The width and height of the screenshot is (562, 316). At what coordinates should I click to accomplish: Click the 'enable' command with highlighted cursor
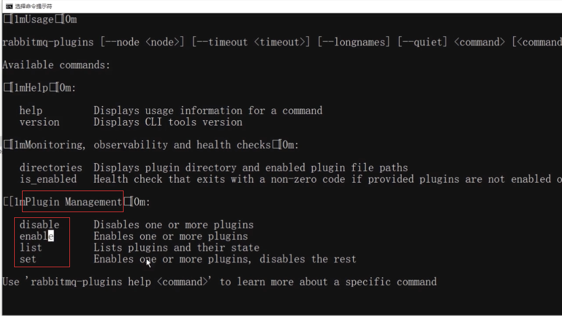pos(37,236)
